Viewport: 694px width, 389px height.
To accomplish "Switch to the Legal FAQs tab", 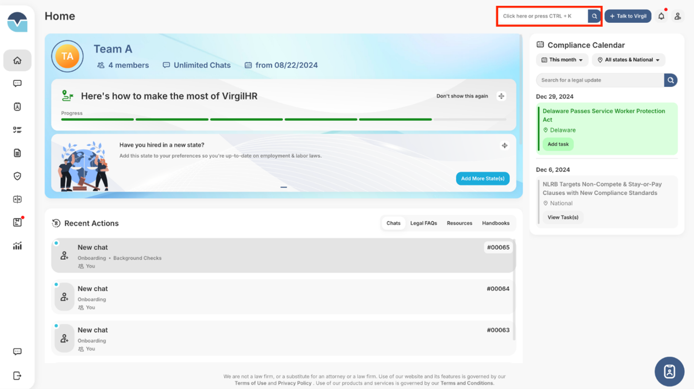I will pyautogui.click(x=424, y=223).
